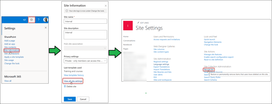The image size is (272, 104).
Task: Open Reset to site definition
Action: [214, 60]
